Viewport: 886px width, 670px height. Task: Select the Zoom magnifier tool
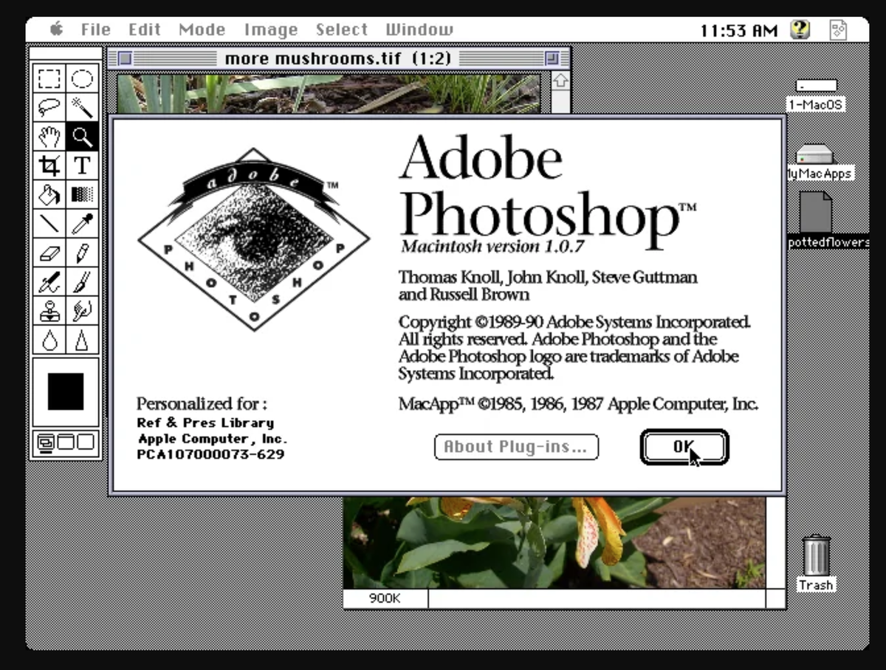82,137
